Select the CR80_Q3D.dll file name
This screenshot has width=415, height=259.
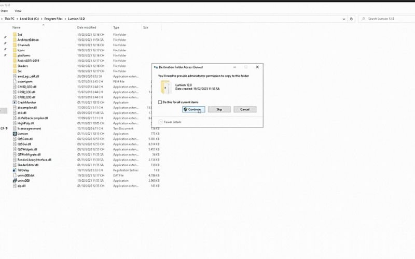click(26, 97)
